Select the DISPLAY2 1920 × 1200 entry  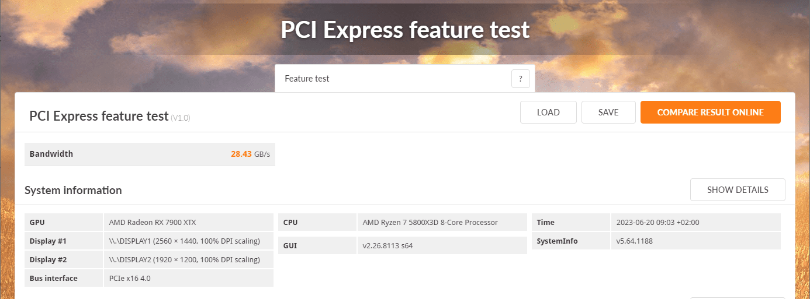click(x=184, y=259)
